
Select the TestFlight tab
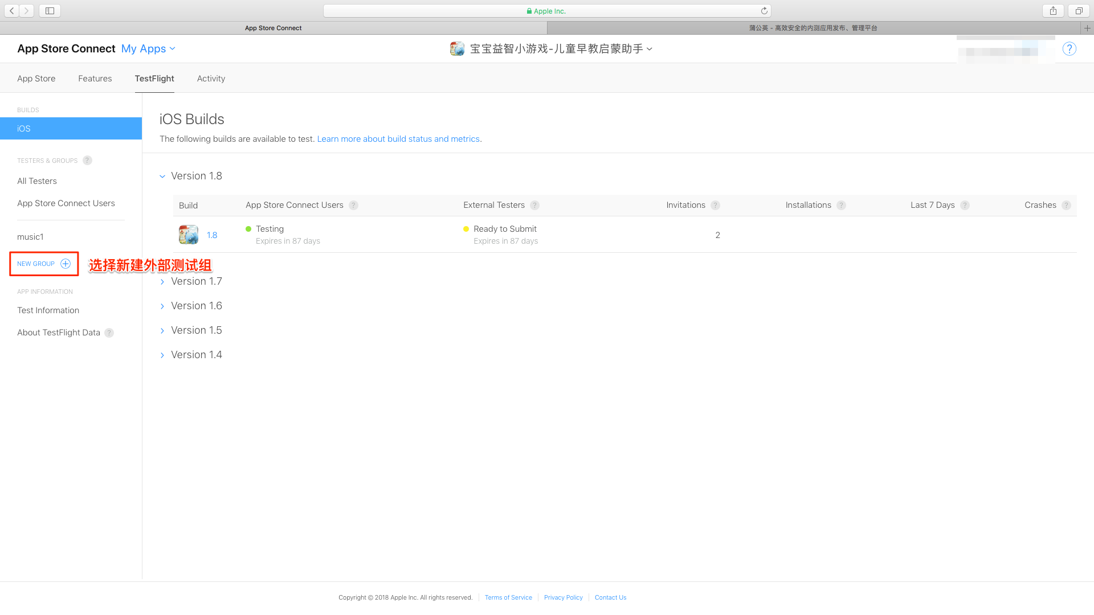154,79
